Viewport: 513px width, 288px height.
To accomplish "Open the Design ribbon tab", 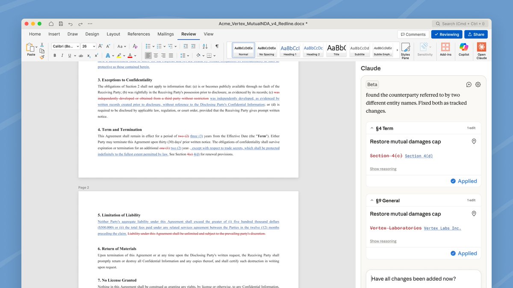I will click(91, 34).
